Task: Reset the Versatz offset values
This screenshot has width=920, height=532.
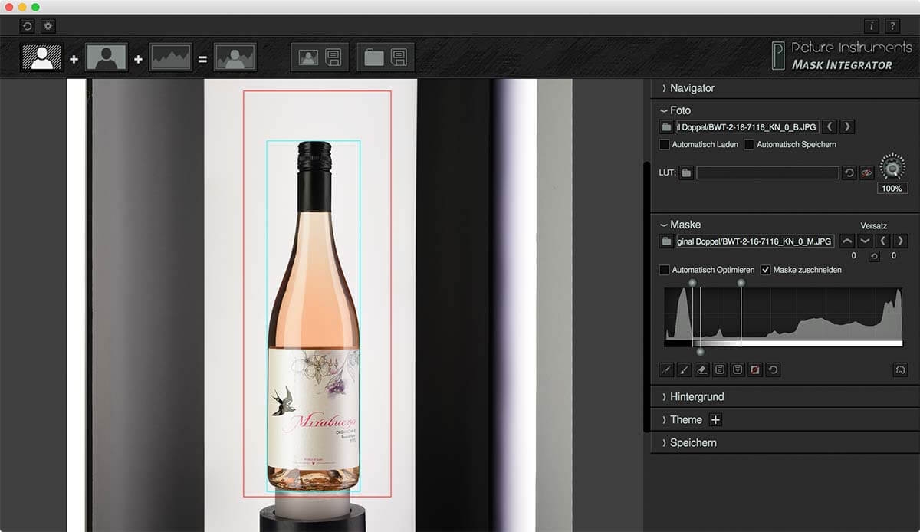Action: tap(873, 256)
